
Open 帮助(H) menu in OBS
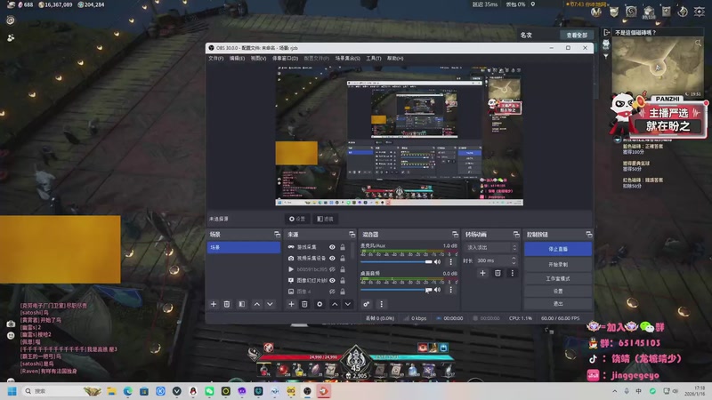click(x=395, y=59)
